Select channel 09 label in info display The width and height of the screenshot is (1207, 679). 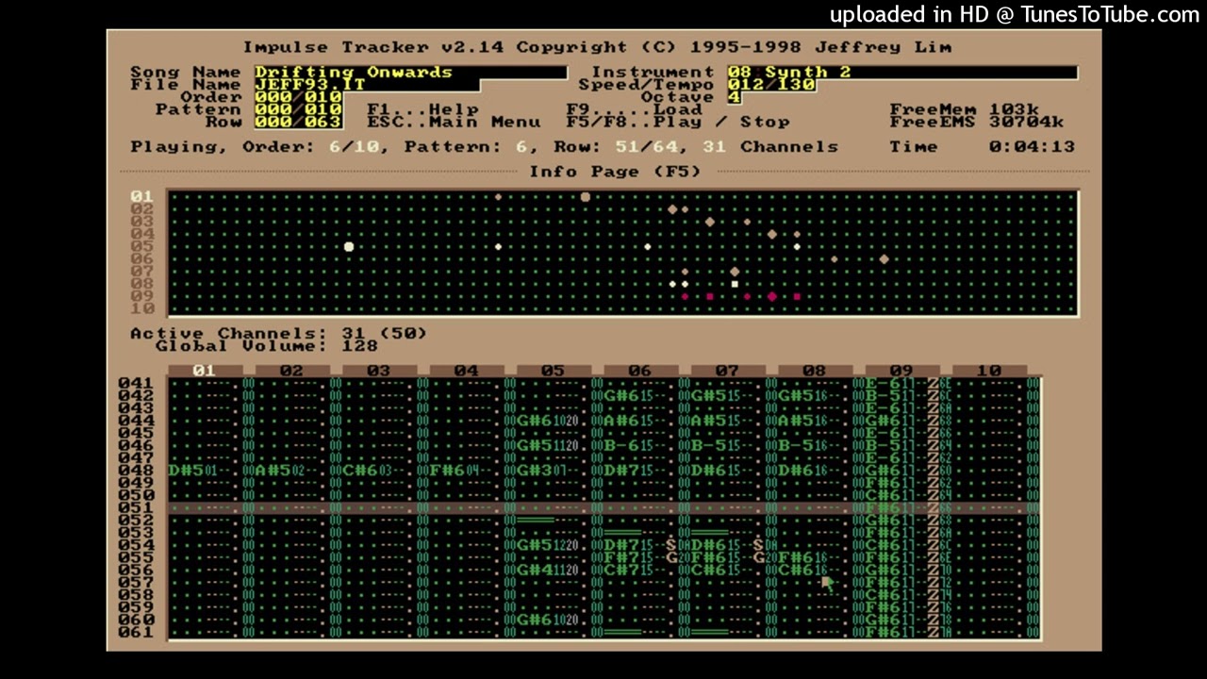pyautogui.click(x=142, y=295)
